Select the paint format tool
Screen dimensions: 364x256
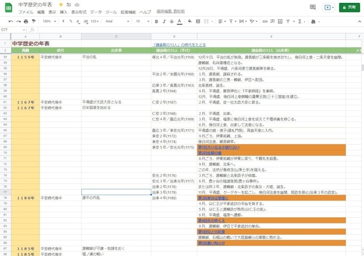pos(33,21)
